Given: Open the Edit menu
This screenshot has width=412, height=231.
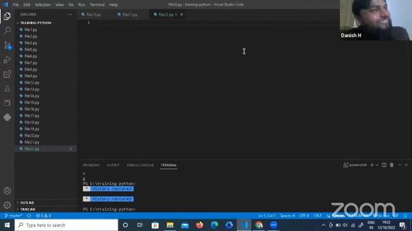Looking at the screenshot, I should point(27,4).
